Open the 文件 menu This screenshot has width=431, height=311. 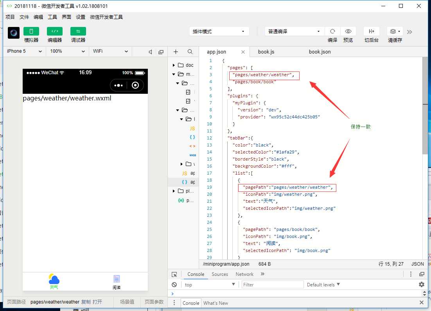(x=24, y=17)
